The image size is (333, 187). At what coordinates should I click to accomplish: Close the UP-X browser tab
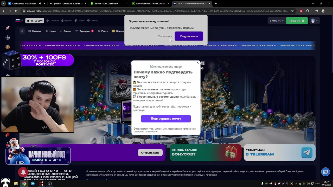[209, 4]
